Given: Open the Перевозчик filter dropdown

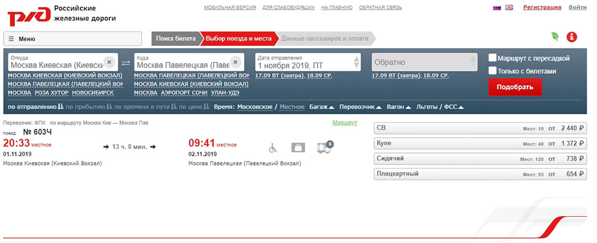Looking at the screenshot, I should pos(362,107).
